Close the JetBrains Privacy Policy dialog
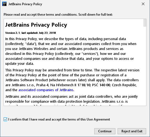150x137 pixels. pos(143,4)
